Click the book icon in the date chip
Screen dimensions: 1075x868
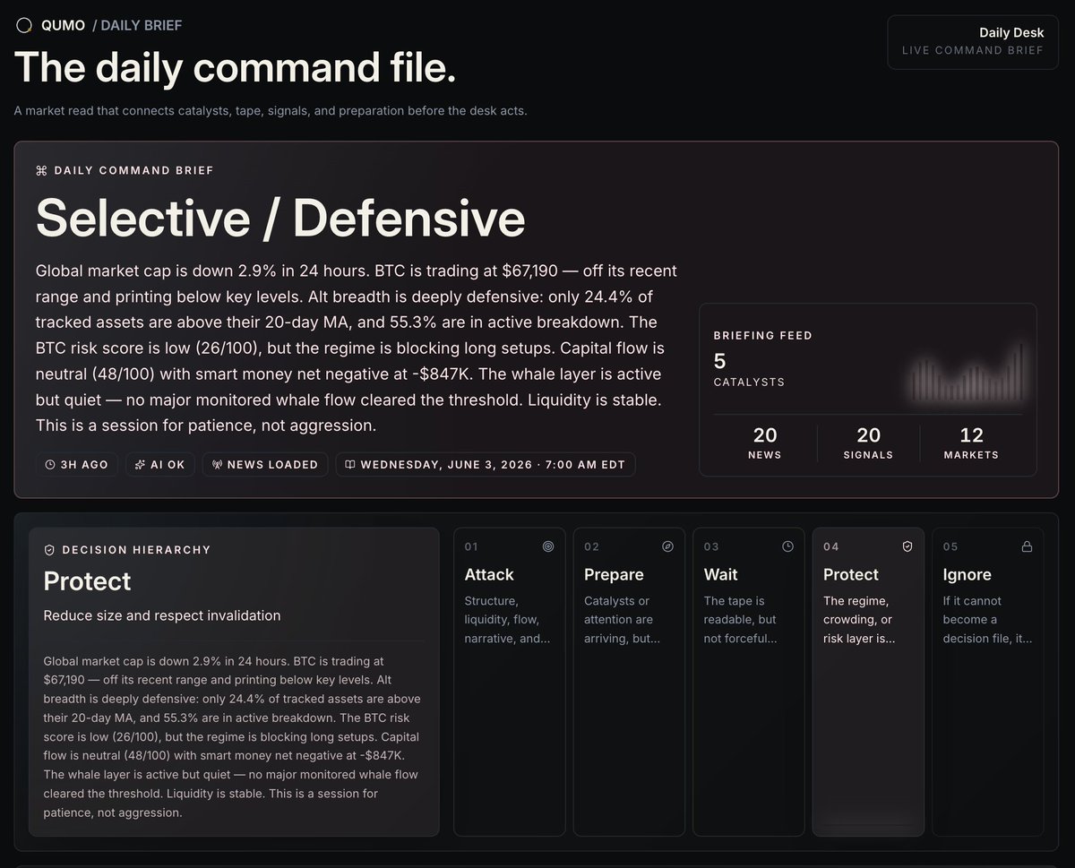pyautogui.click(x=350, y=465)
